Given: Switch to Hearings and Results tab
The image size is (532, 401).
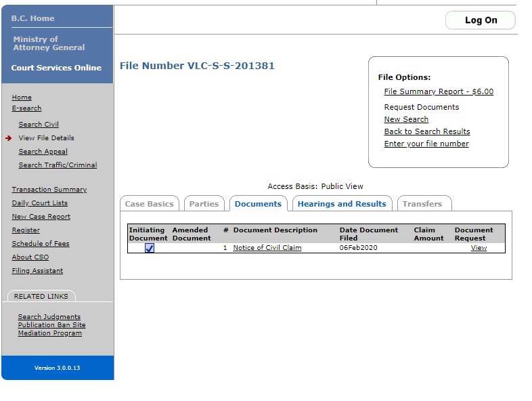Looking at the screenshot, I should point(342,204).
